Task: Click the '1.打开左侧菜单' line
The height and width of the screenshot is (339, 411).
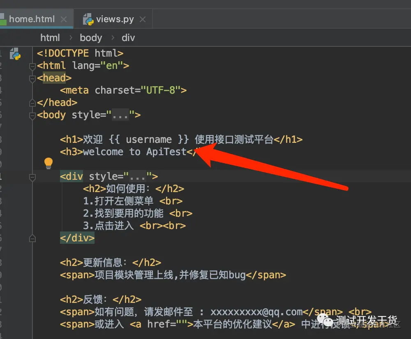Action: click(133, 201)
